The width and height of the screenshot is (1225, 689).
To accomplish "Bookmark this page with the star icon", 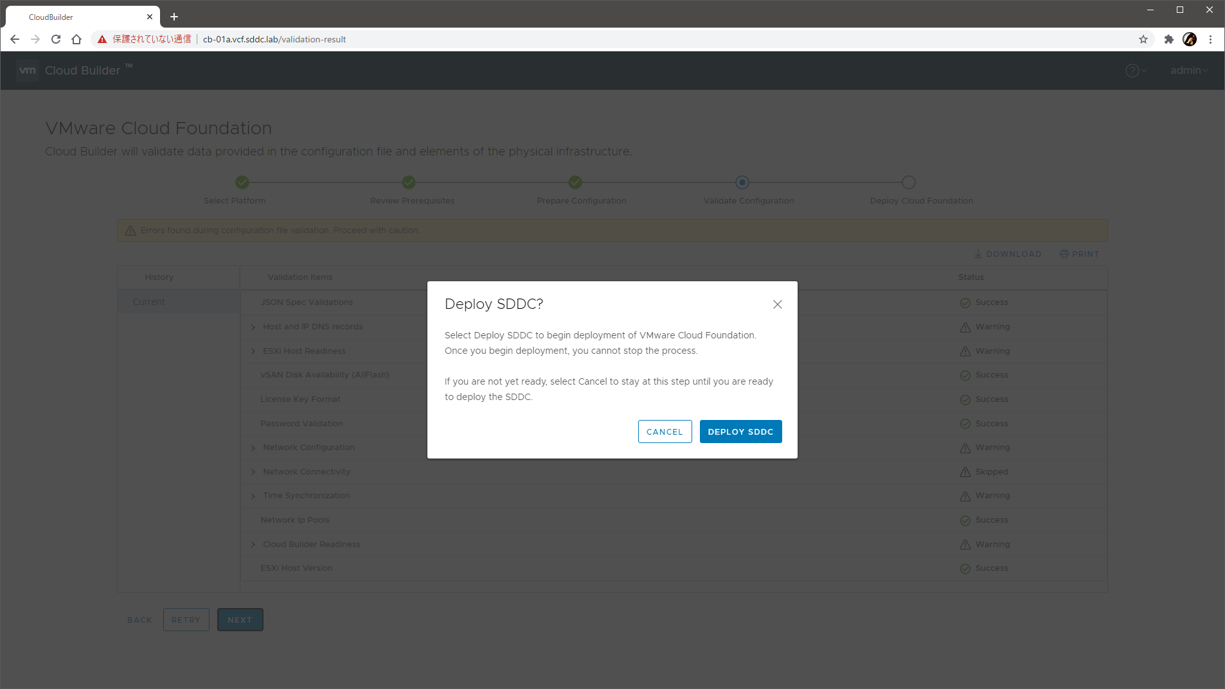I will 1143,39.
